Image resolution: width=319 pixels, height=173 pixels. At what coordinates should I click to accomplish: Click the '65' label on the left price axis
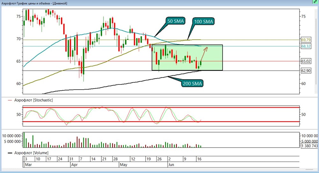(x=19, y=61)
